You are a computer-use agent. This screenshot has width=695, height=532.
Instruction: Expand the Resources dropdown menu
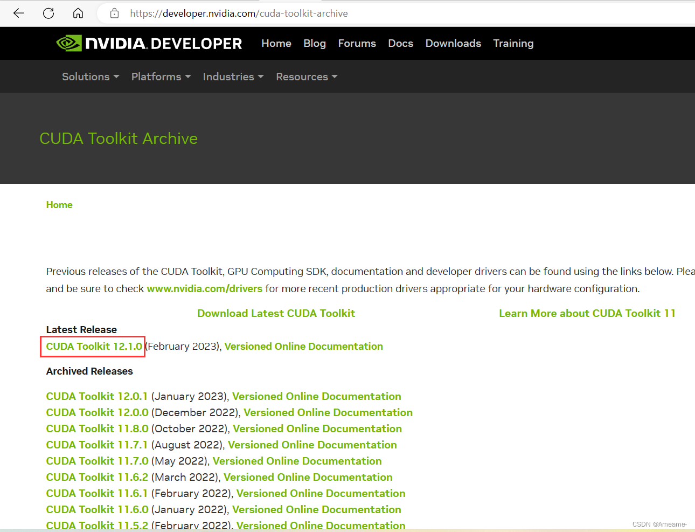302,77
